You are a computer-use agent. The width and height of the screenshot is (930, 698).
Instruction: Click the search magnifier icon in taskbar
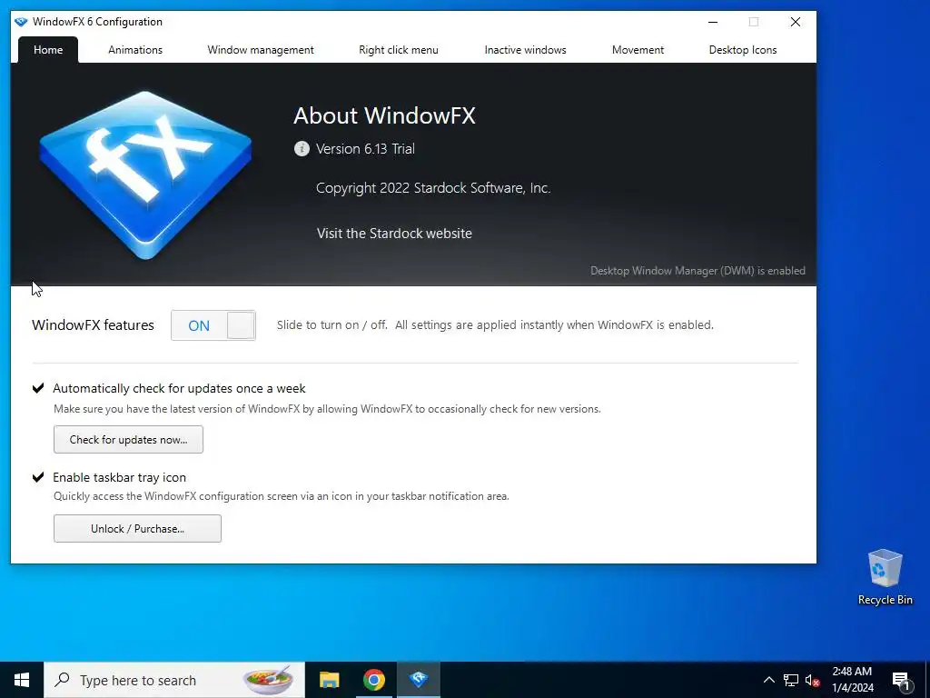(62, 680)
